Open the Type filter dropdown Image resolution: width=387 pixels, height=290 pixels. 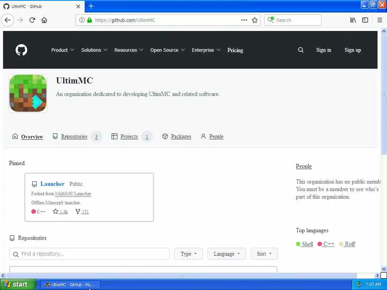pos(188,254)
